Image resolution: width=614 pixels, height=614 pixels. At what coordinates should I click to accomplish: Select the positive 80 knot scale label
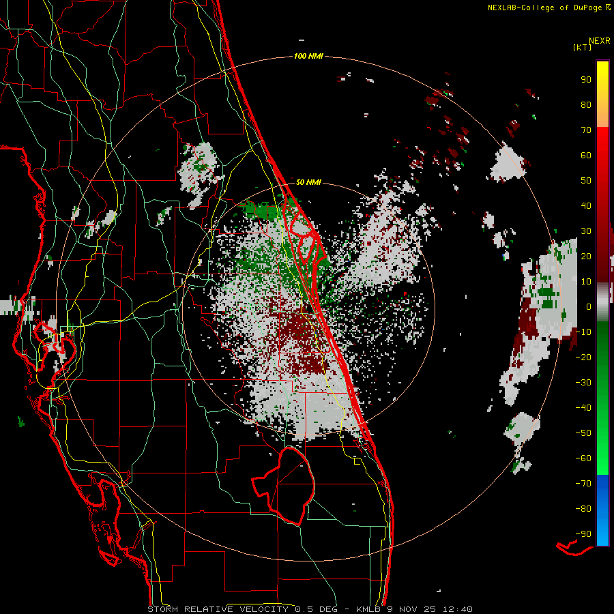[586, 105]
